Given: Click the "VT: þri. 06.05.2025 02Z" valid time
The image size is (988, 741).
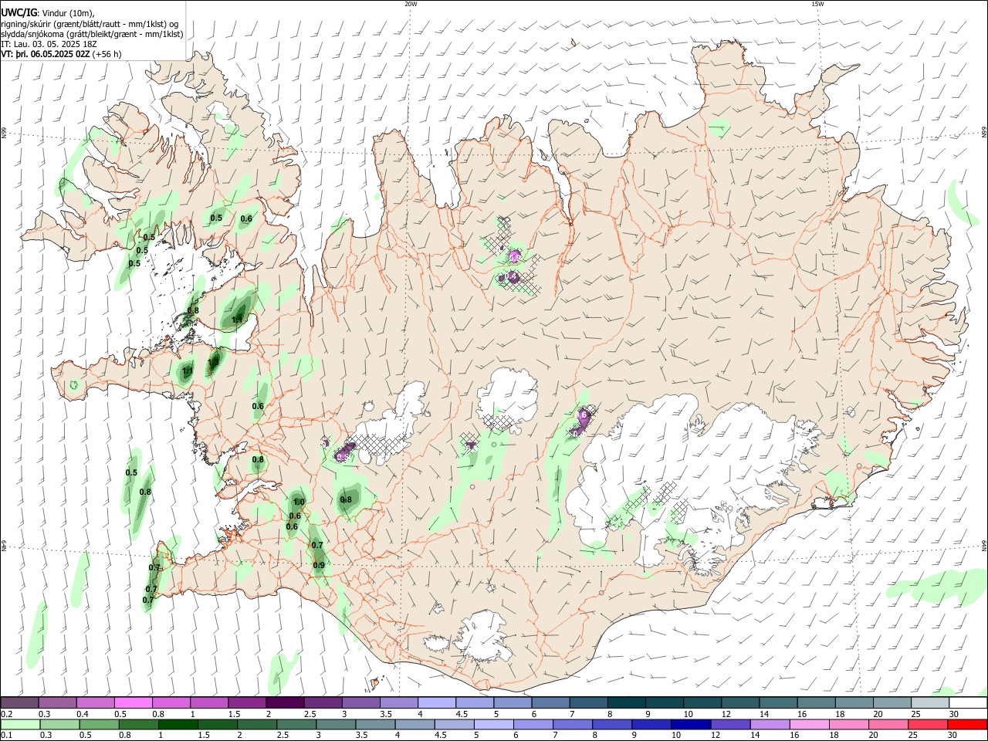Looking at the screenshot, I should pos(46,55).
